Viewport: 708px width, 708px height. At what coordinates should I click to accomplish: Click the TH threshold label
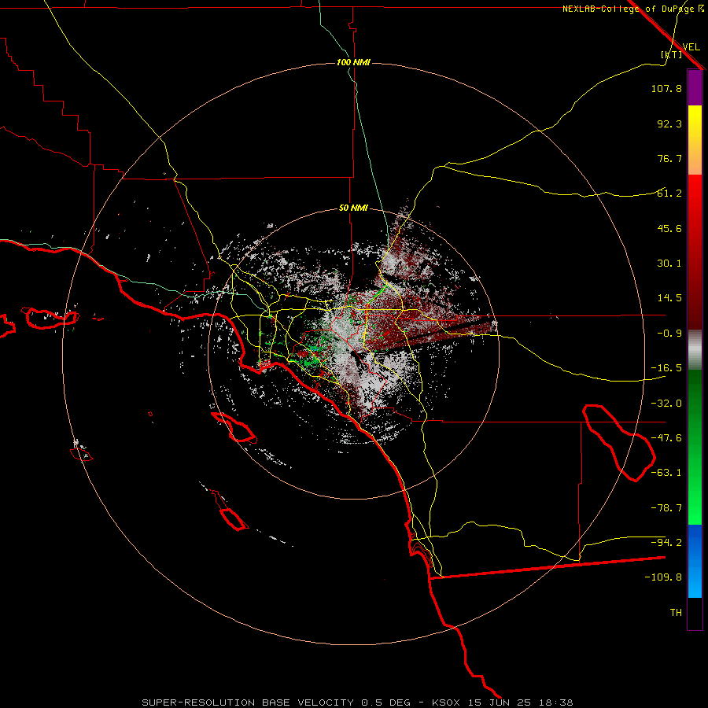pyautogui.click(x=676, y=613)
